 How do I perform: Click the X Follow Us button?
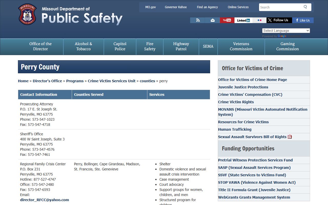279,20
